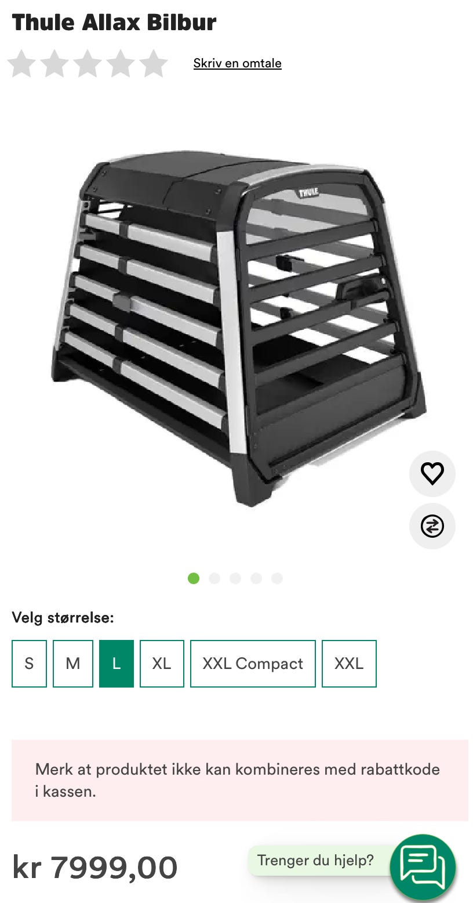The image size is (473, 903).
Task: Select size S
Action: [29, 664]
